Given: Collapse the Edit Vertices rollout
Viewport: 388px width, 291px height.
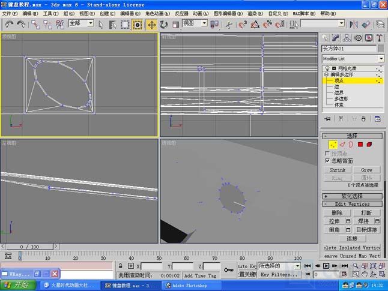Looking at the screenshot, I should coord(353,204).
